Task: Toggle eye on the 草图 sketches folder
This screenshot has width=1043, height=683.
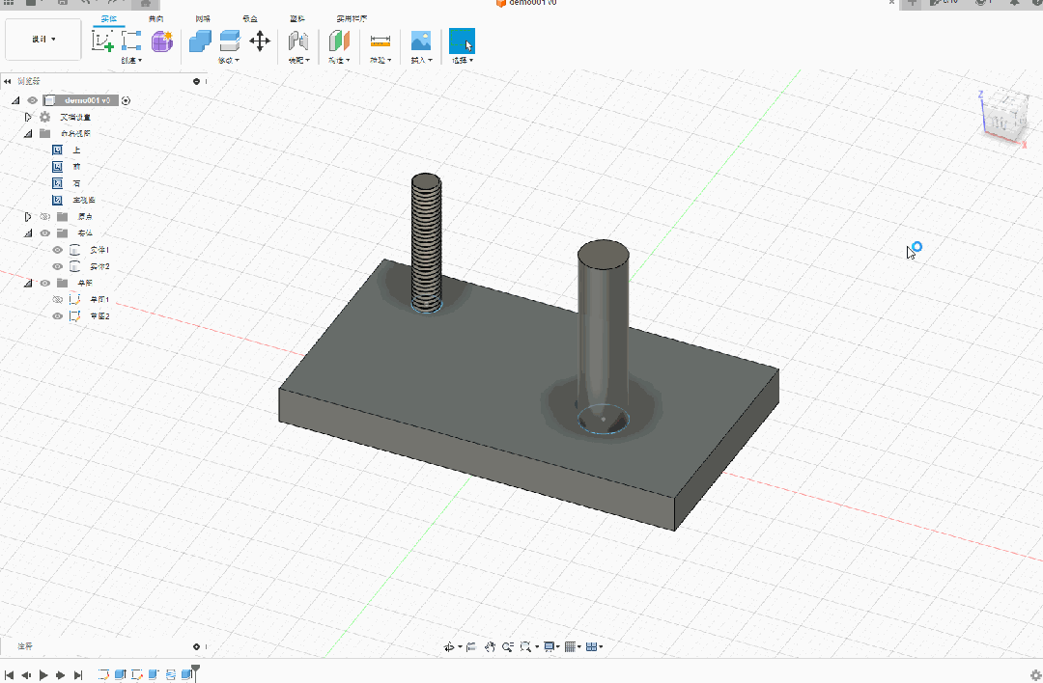Action: tap(44, 283)
